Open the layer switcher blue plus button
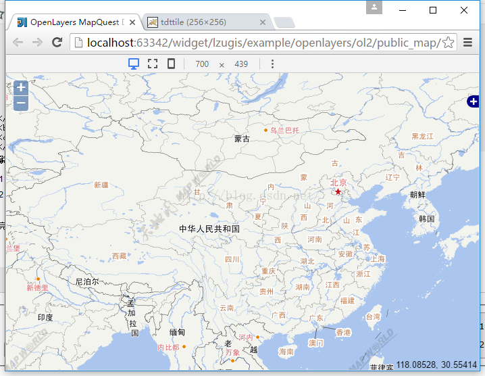485x376 pixels. pyautogui.click(x=474, y=101)
